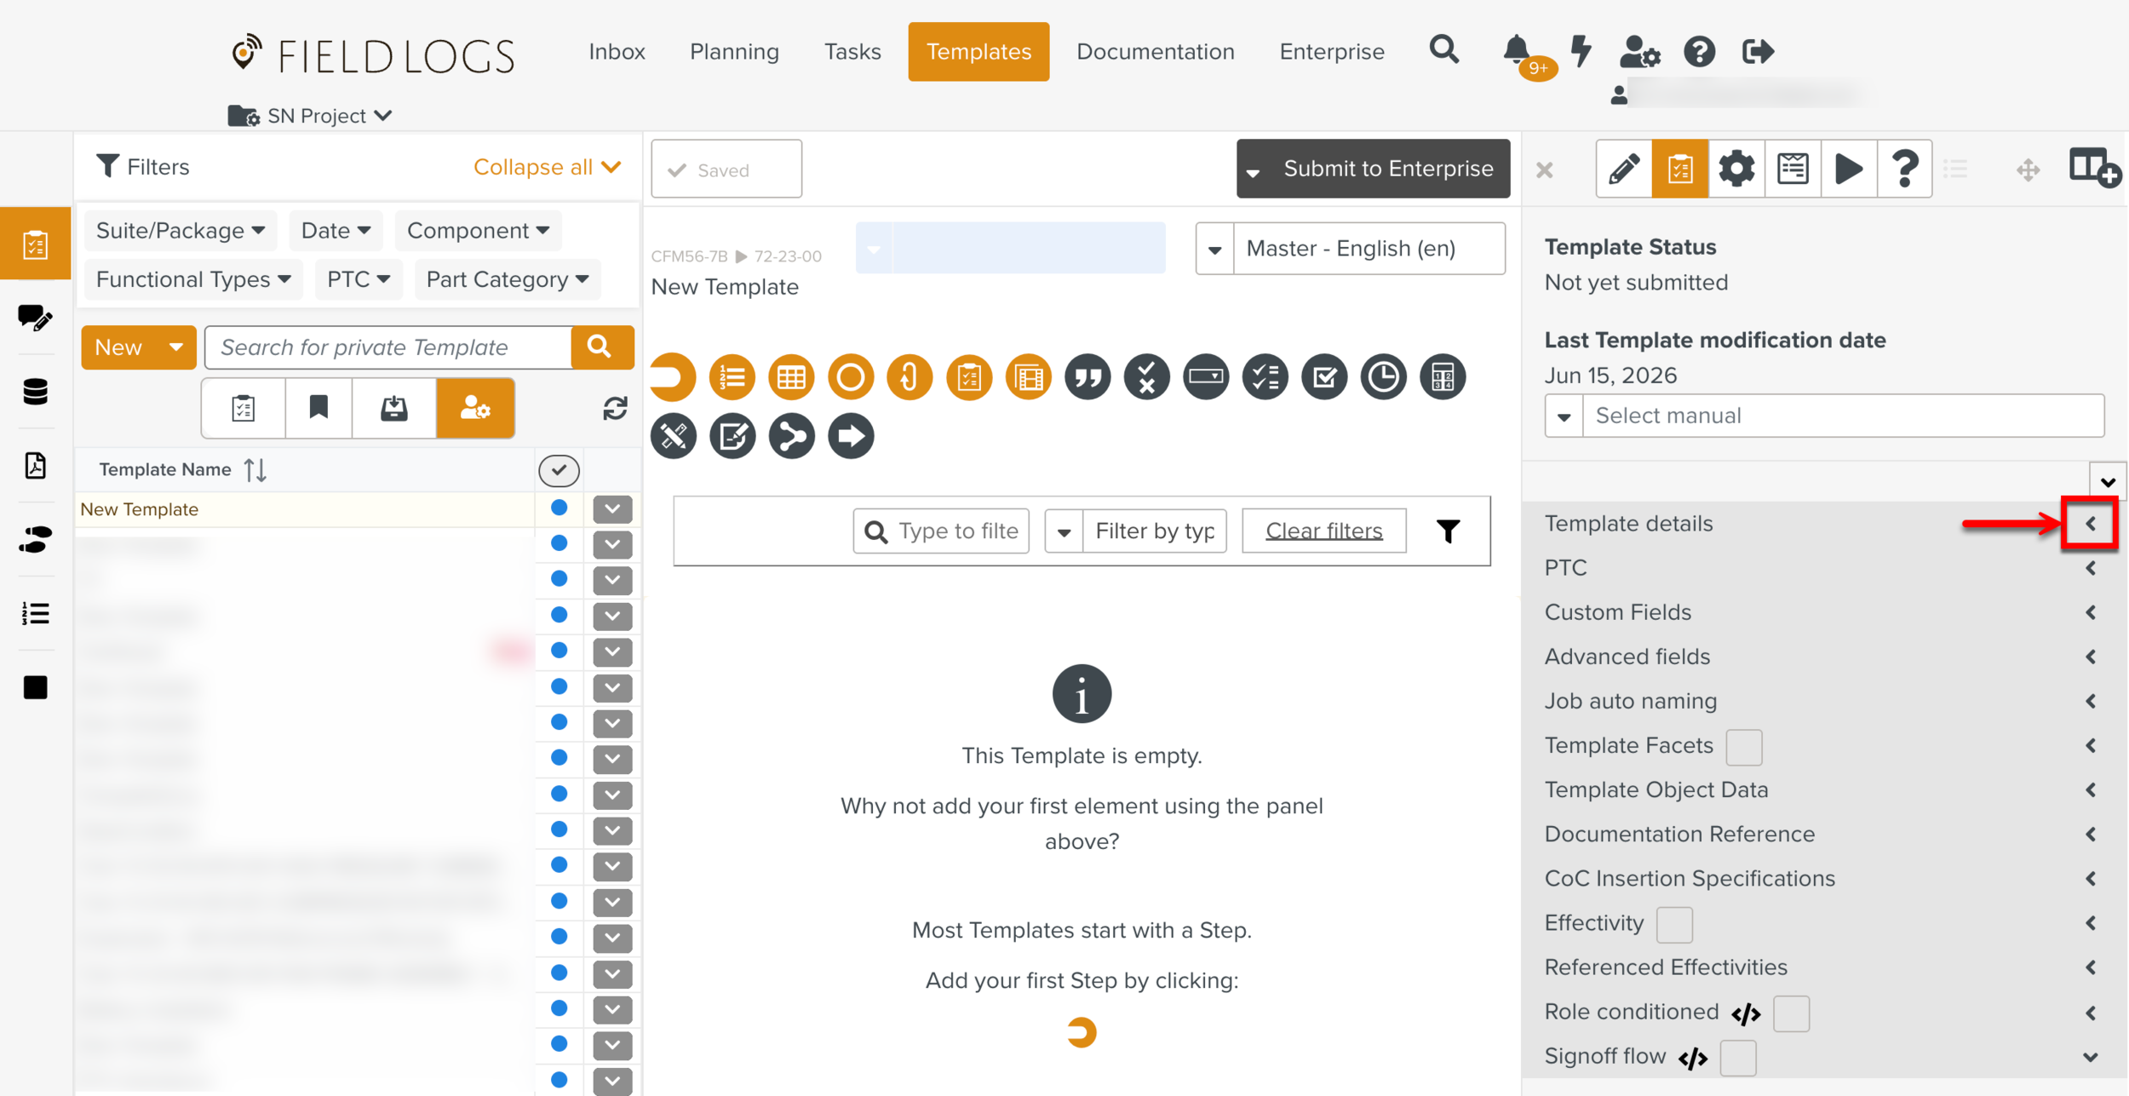Image resolution: width=2129 pixels, height=1096 pixels.
Task: Add the check/cross pass-fail element
Action: pyautogui.click(x=1147, y=376)
